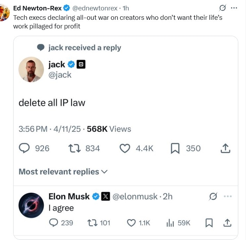
Task: Click jack's profile picture
Action: click(x=31, y=69)
